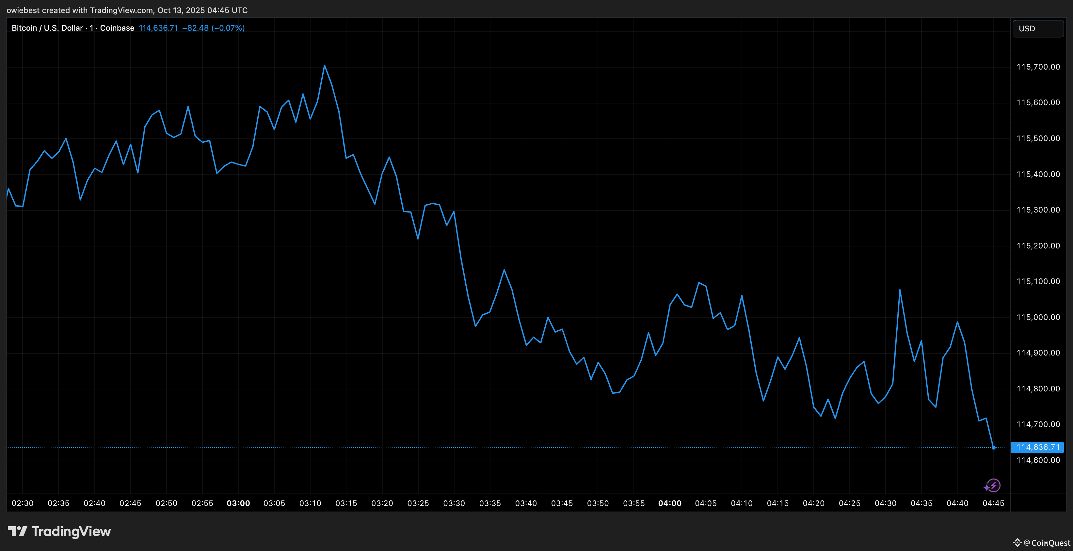
Task: Click the TradingView wordmark text
Action: [71, 531]
